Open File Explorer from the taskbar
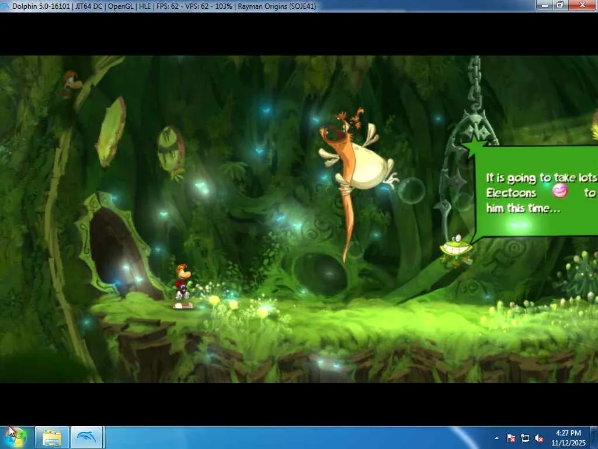 click(x=52, y=437)
